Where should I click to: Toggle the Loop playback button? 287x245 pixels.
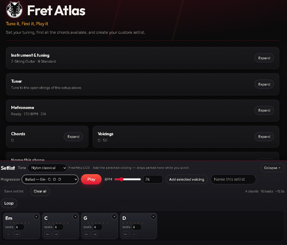click(x=9, y=203)
